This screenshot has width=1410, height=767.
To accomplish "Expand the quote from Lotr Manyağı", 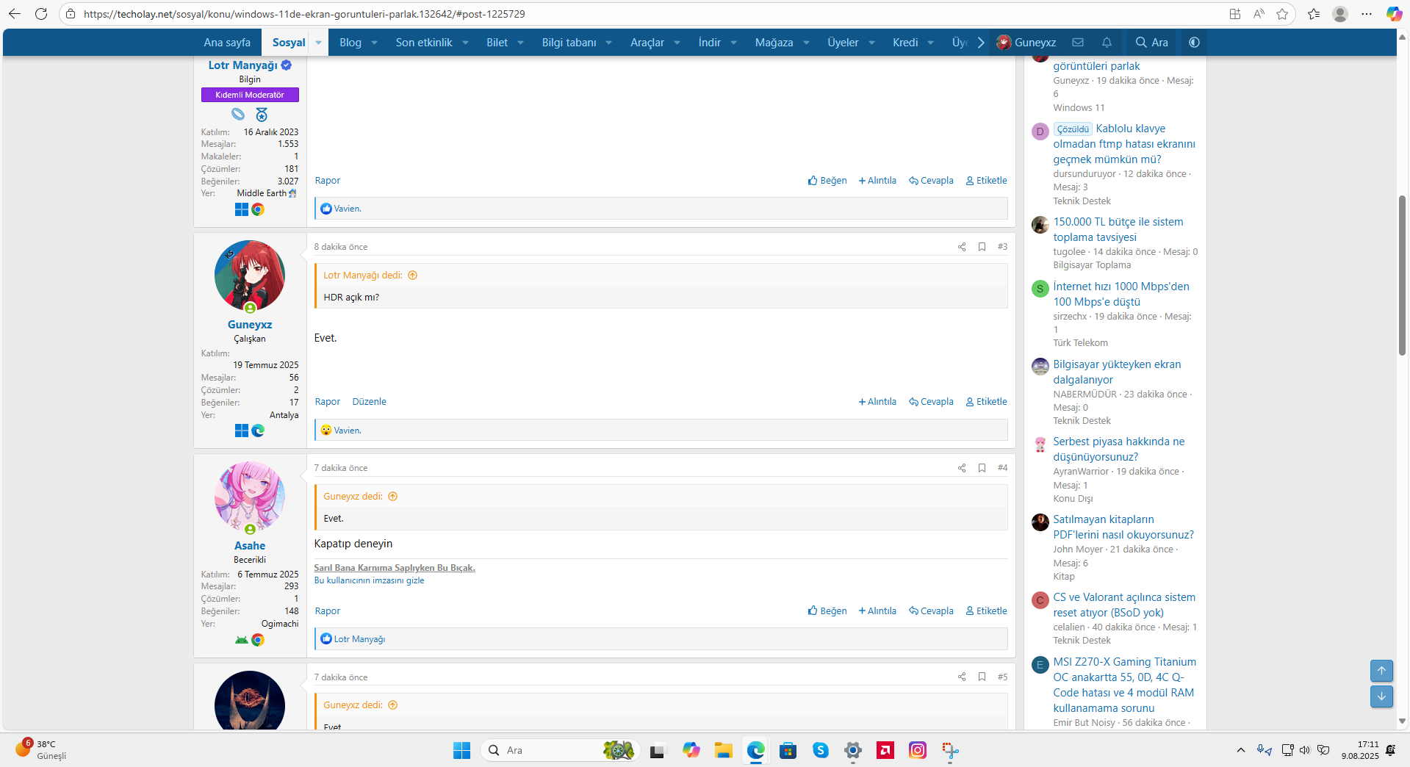I will (x=413, y=276).
